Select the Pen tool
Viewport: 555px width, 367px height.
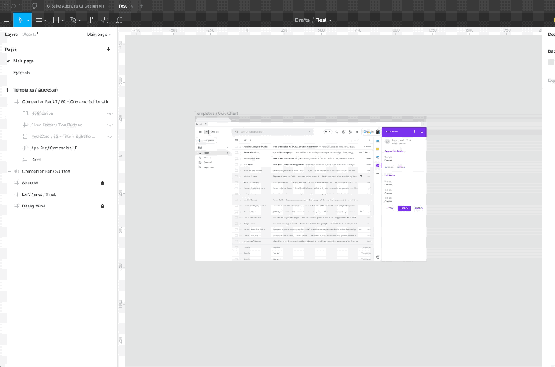tap(73, 20)
